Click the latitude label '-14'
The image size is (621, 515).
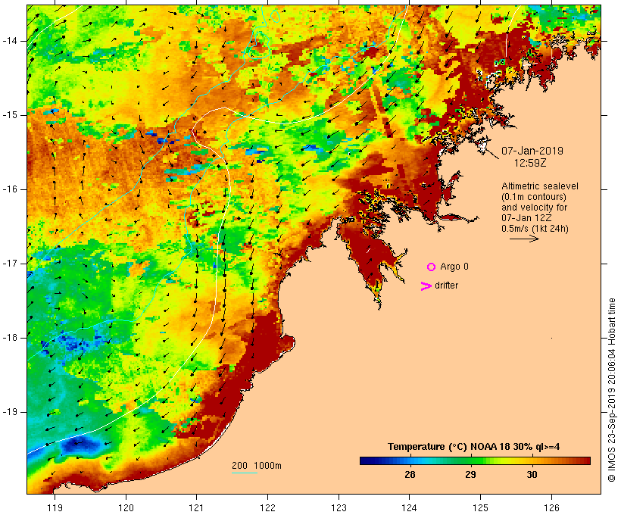(10, 41)
